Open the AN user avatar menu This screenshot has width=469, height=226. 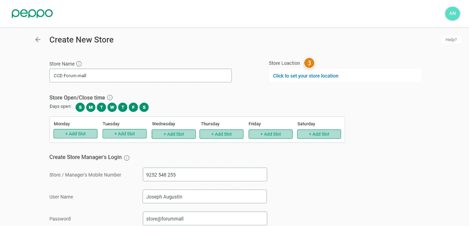click(x=452, y=13)
